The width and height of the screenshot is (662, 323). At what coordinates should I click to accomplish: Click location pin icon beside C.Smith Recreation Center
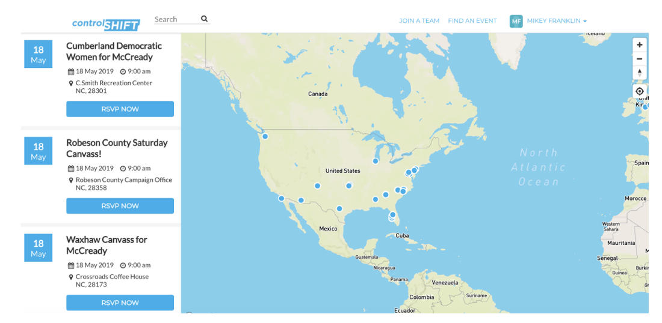(x=71, y=83)
